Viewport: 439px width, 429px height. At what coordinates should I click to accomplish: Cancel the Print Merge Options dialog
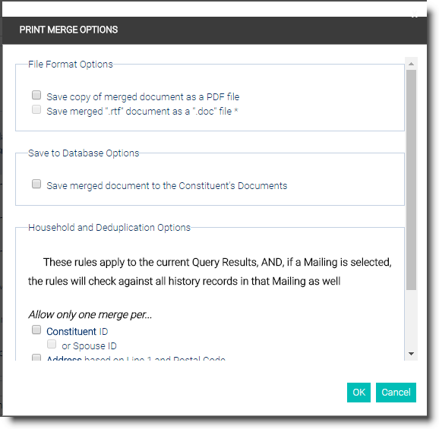tap(396, 393)
